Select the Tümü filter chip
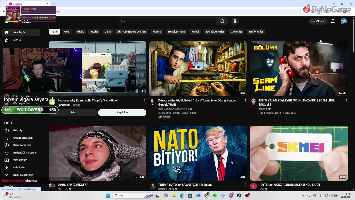 click(x=54, y=31)
